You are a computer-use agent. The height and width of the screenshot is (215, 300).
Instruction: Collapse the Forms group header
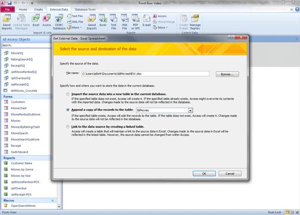click(x=27, y=97)
